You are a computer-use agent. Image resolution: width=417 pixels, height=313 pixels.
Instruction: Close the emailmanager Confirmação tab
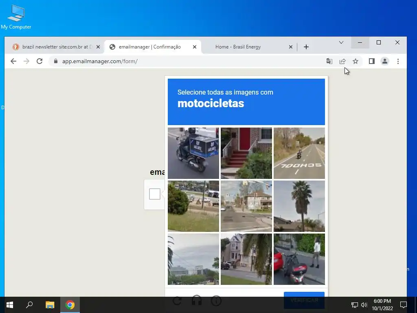[195, 47]
